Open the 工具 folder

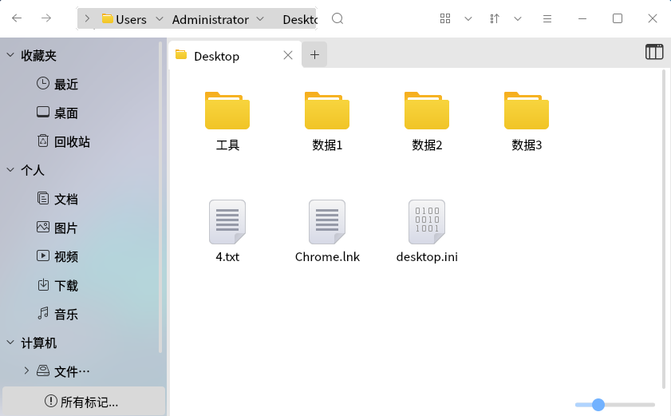[227, 112]
